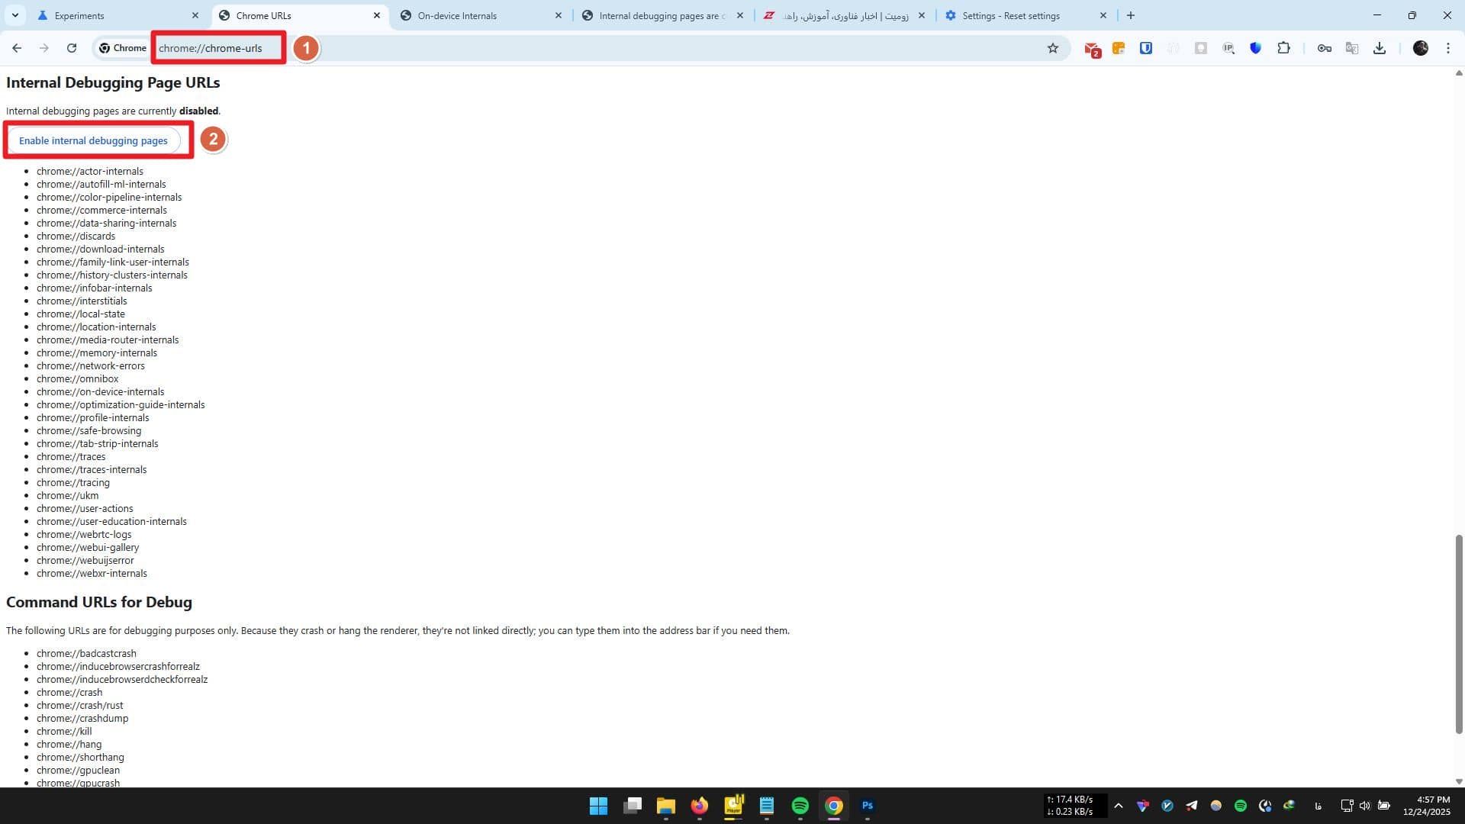Open Spotify from the taskbar
The image size is (1465, 824).
[800, 806]
